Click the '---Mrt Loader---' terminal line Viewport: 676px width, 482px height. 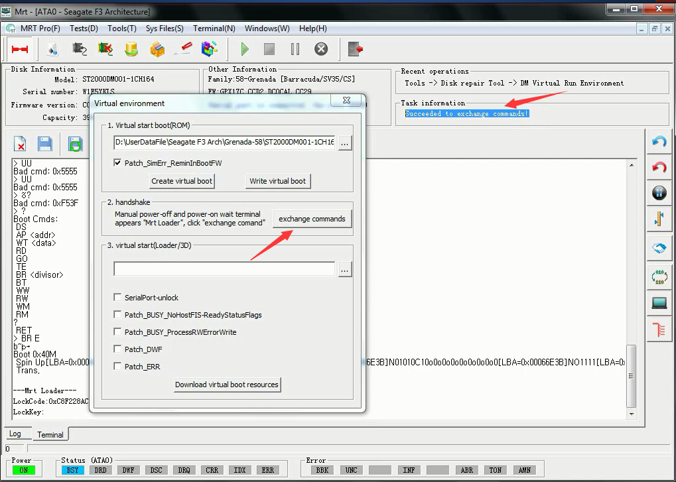click(45, 391)
